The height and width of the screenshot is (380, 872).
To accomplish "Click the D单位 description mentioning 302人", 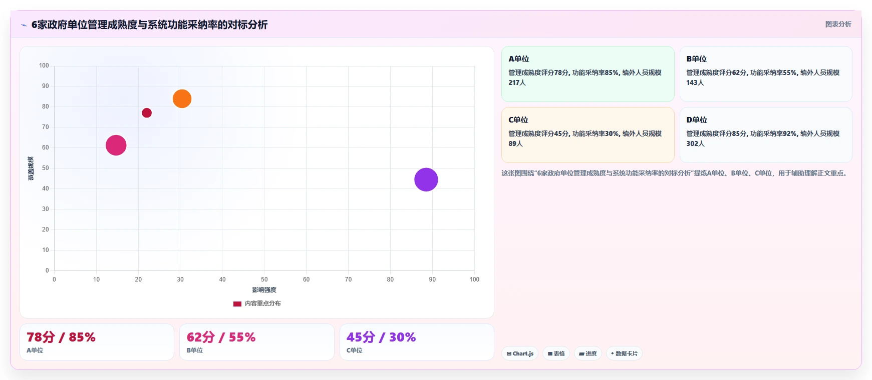I will click(763, 138).
